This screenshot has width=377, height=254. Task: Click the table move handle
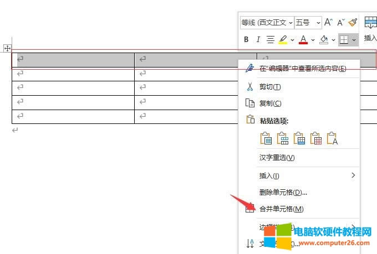(7, 48)
